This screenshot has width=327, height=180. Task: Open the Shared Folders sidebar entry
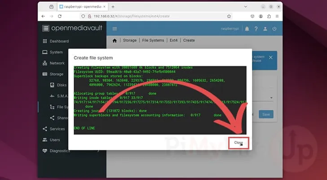(62, 118)
